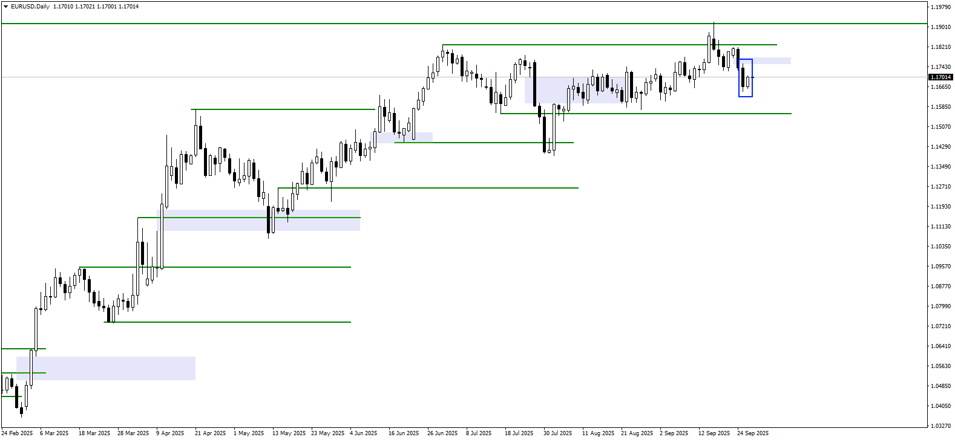The image size is (955, 440).
Task: Click the current price tag 1.17014
Action: pyautogui.click(x=941, y=77)
